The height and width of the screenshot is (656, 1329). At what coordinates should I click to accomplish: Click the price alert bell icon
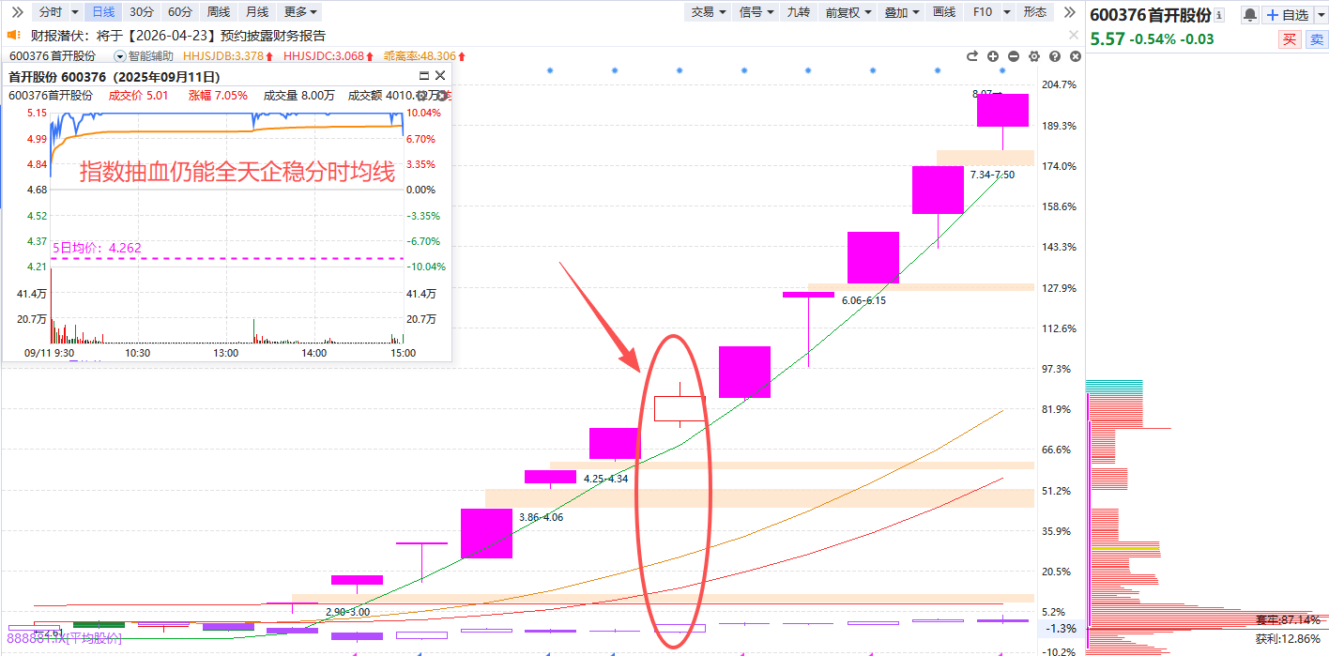click(x=1249, y=15)
